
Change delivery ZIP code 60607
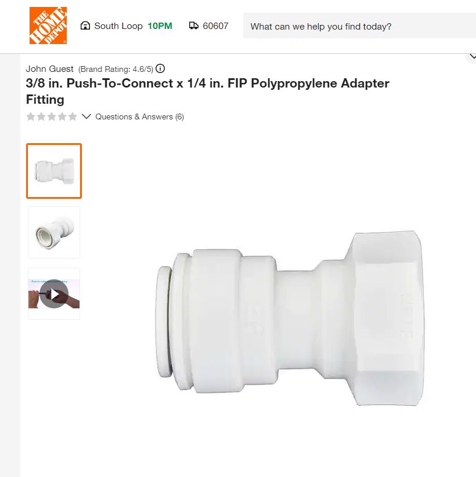pyautogui.click(x=215, y=26)
